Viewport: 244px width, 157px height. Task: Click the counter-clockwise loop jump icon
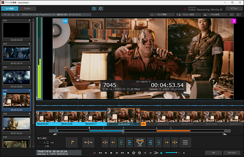(x=139, y=153)
